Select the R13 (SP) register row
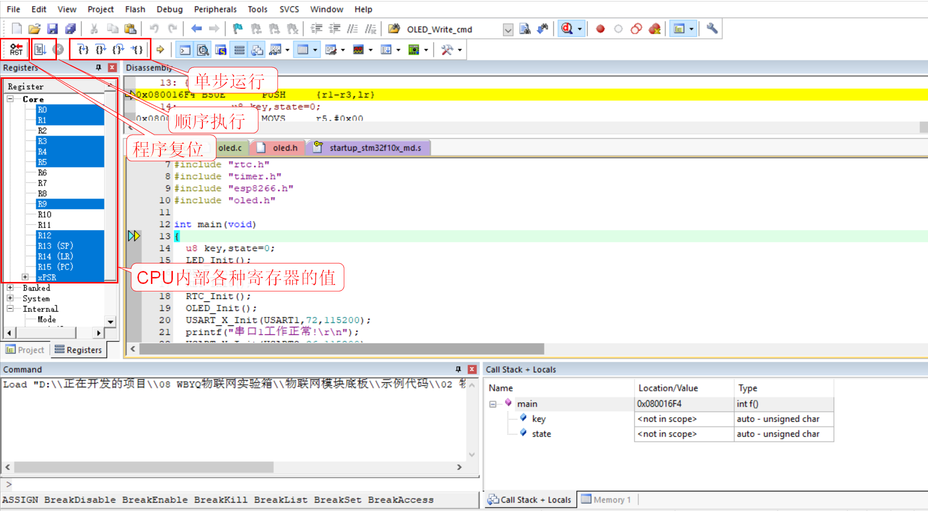 point(55,246)
